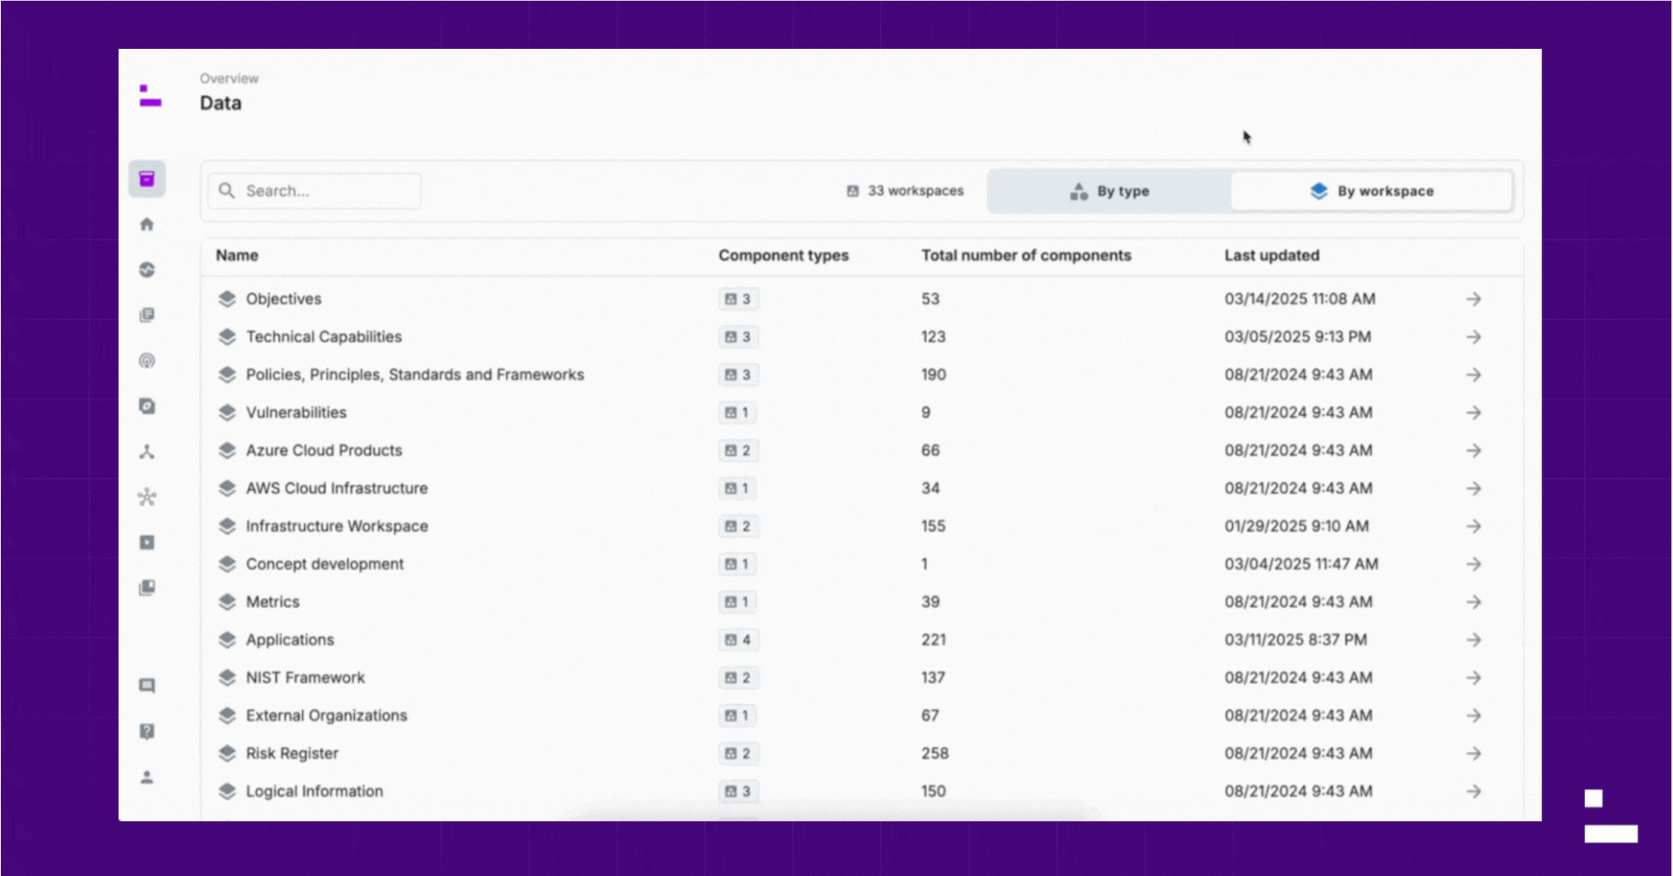
Task: Click component count 190 in Policies row
Action: pos(933,375)
